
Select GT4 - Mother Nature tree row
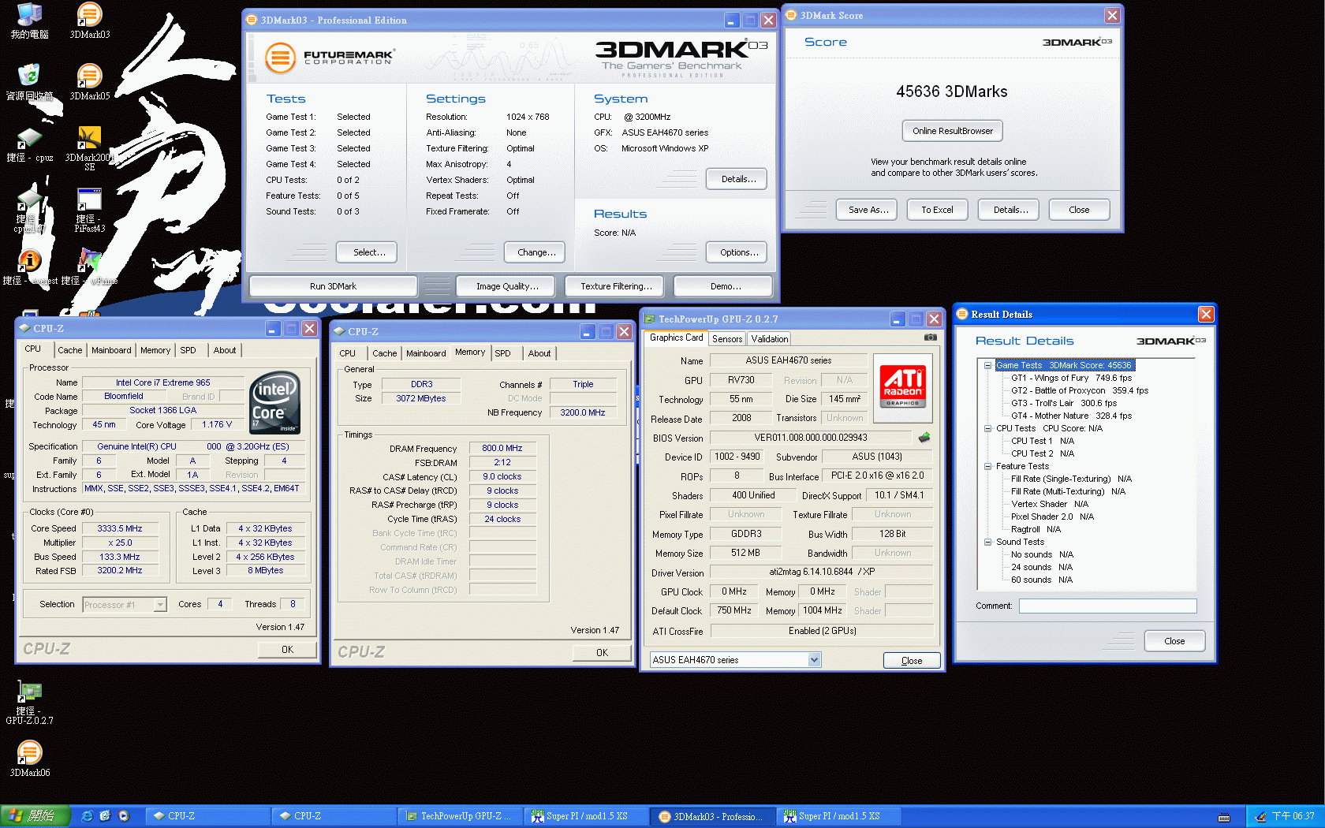1071,416
